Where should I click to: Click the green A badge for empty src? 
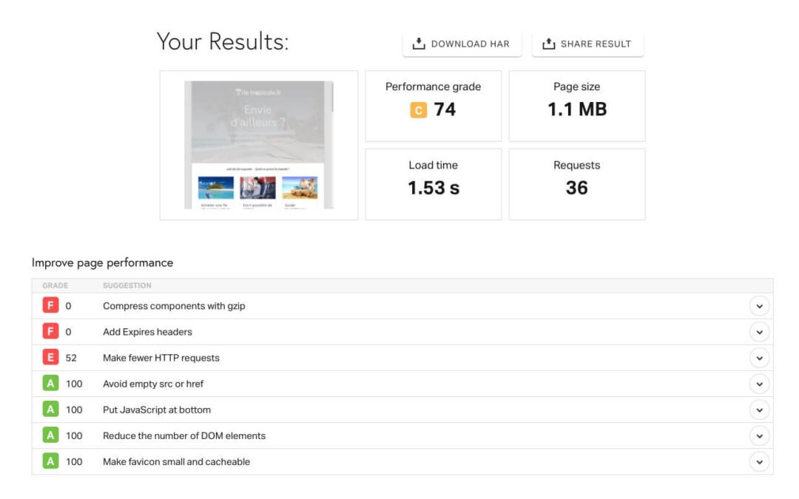coord(50,384)
